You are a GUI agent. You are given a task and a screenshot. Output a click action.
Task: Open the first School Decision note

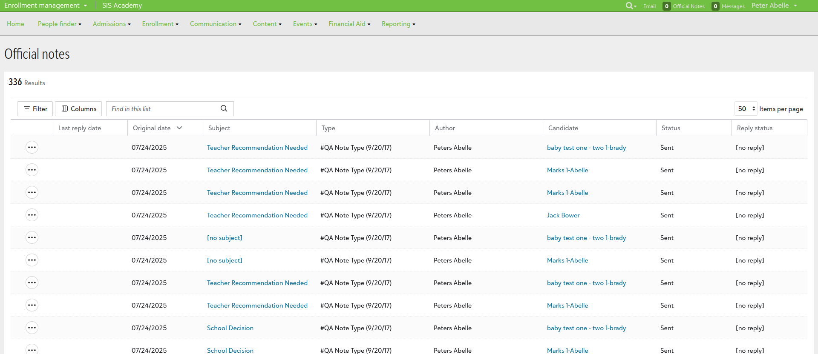click(x=230, y=328)
